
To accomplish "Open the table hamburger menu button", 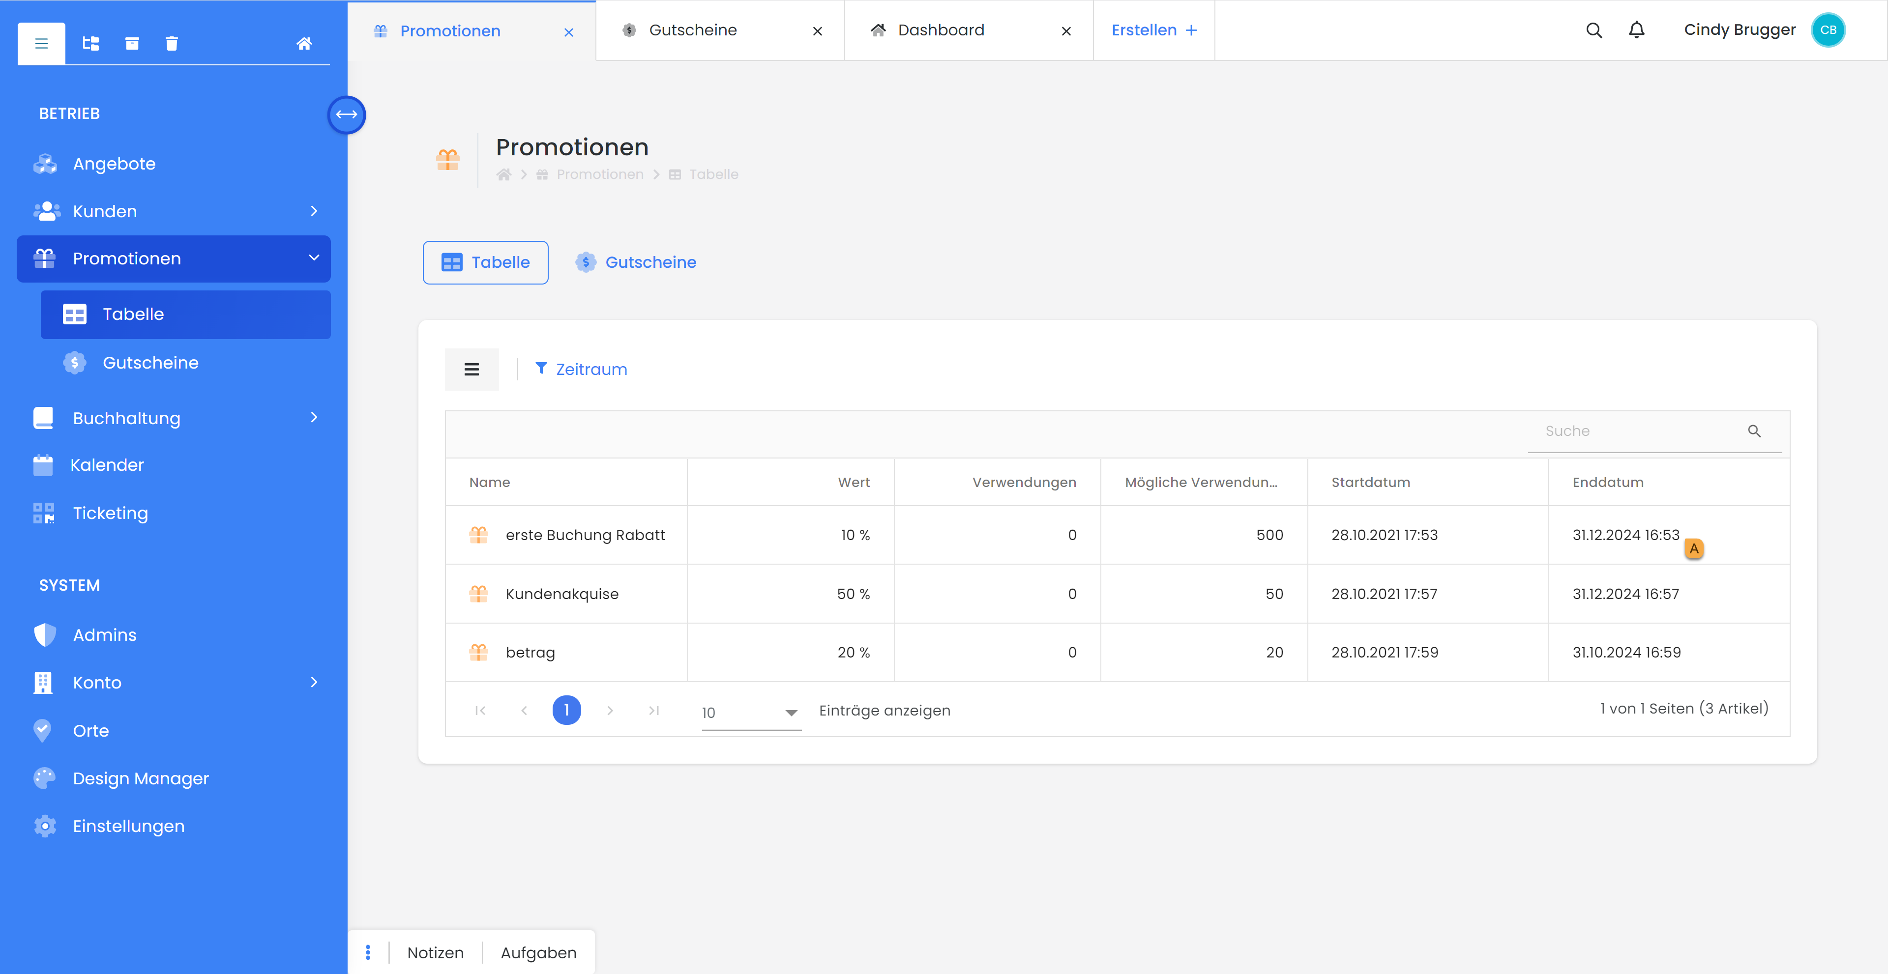I will [x=472, y=369].
